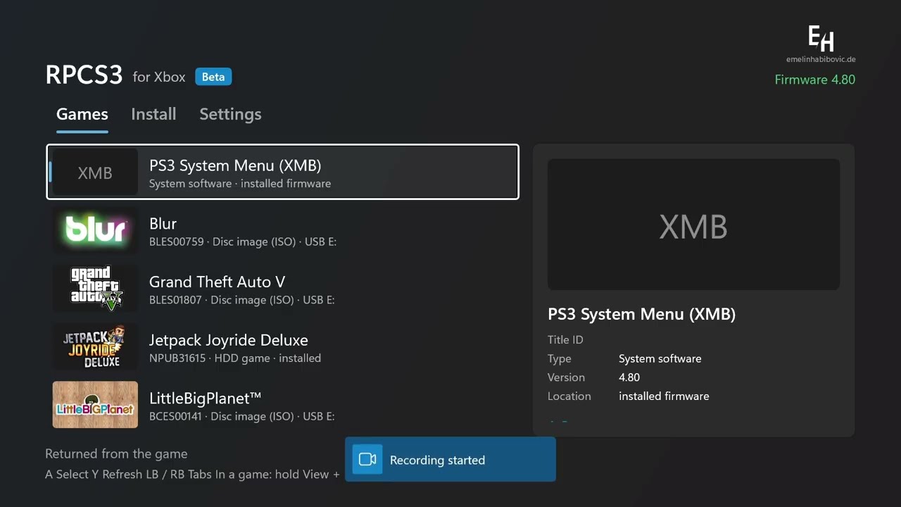This screenshot has height=507, width=901.
Task: Click the 'for Xbox' subtitle text
Action: tap(159, 77)
